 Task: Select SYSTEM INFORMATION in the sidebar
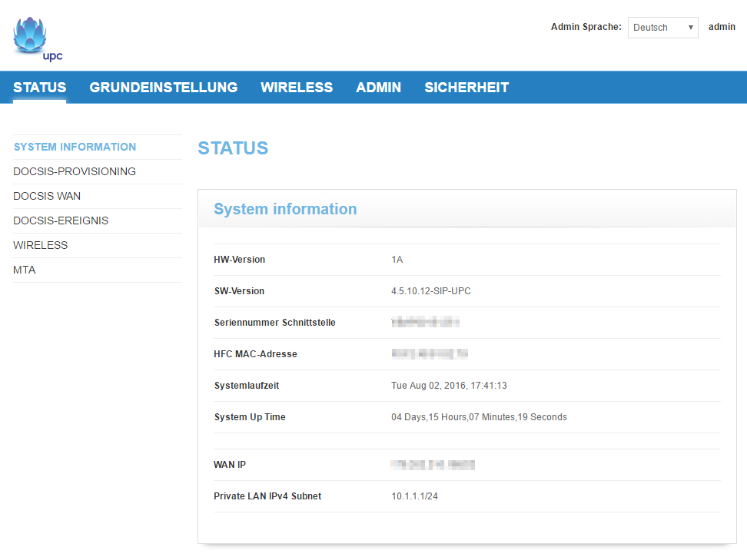coord(75,147)
